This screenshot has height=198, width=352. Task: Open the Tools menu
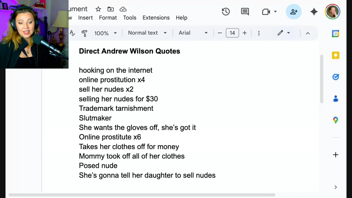click(130, 18)
